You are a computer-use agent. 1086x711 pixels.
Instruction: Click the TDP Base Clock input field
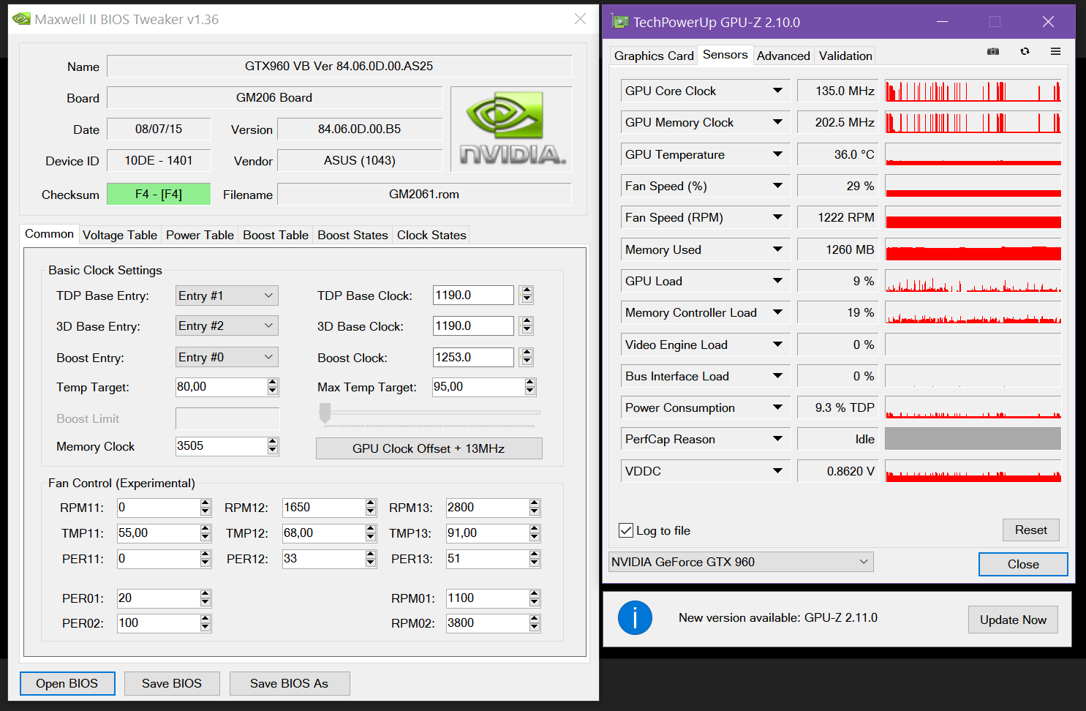473,296
